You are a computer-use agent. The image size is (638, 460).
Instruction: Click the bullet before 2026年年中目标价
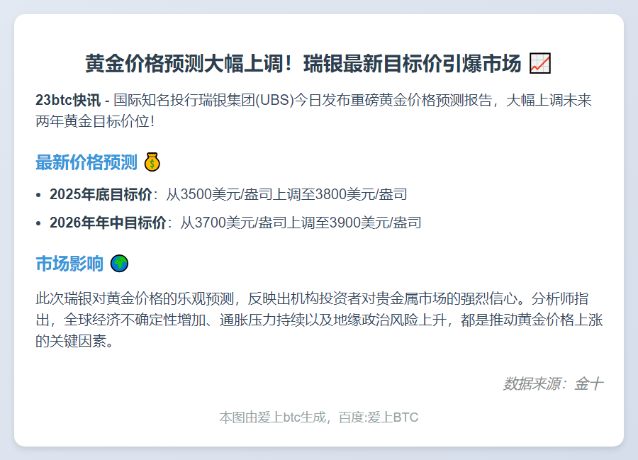tap(37, 223)
